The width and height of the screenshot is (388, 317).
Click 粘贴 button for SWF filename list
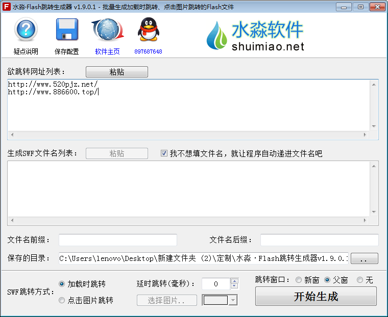pos(117,153)
